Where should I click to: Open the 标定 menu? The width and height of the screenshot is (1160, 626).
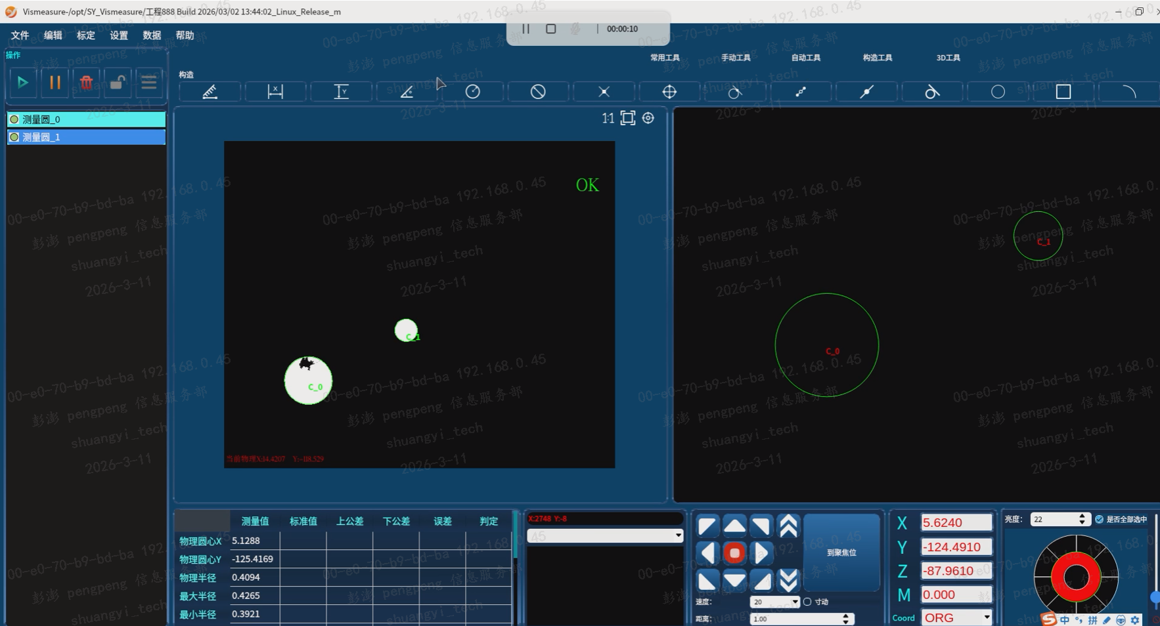click(x=85, y=35)
